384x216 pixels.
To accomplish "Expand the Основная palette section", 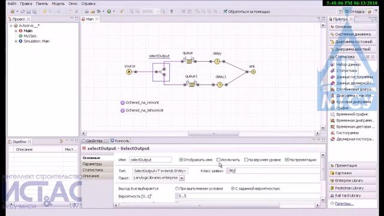I will [352, 26].
